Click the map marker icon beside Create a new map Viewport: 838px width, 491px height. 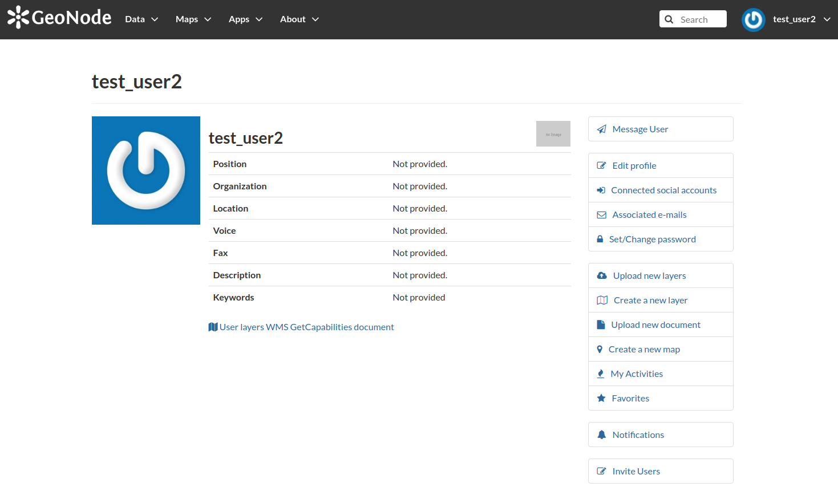click(600, 350)
